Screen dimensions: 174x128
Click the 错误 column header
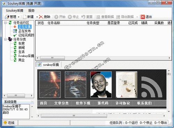144,23
